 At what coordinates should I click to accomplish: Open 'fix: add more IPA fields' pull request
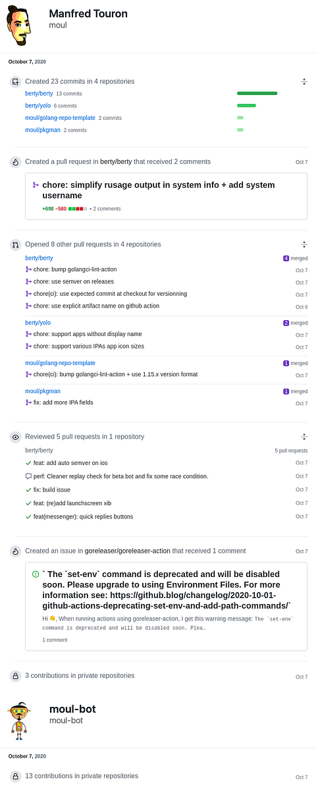[66, 402]
